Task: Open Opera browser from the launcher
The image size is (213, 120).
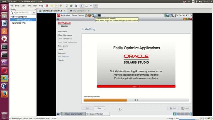Action: (x=4, y=70)
